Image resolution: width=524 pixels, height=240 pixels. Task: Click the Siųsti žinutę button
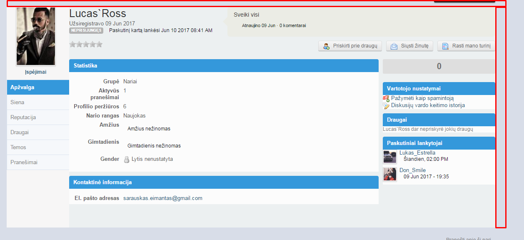click(410, 46)
